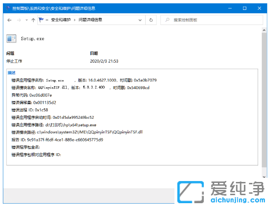The width and height of the screenshot is (269, 206).
Task: Click the flag icon in address bar
Action: coord(41,20)
